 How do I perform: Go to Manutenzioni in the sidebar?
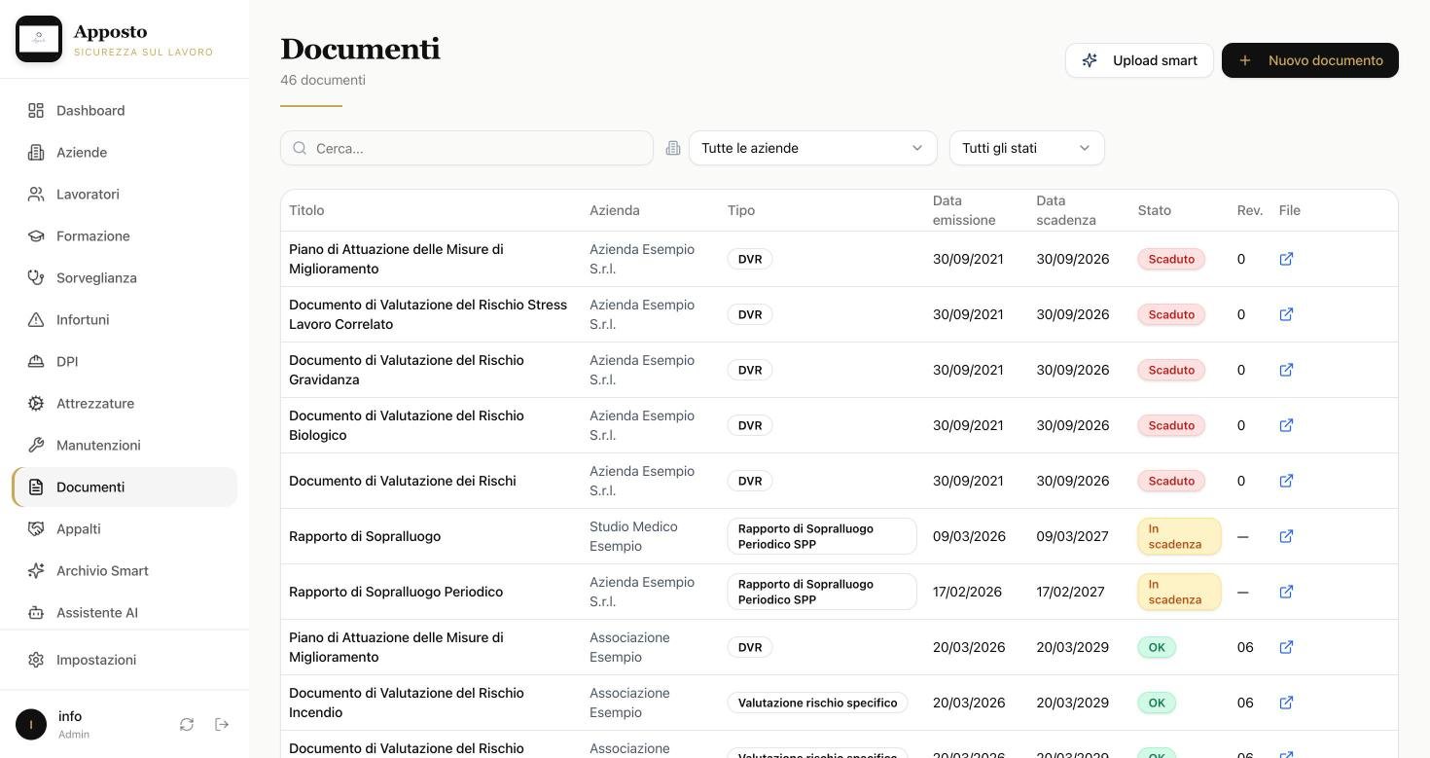coord(125,446)
